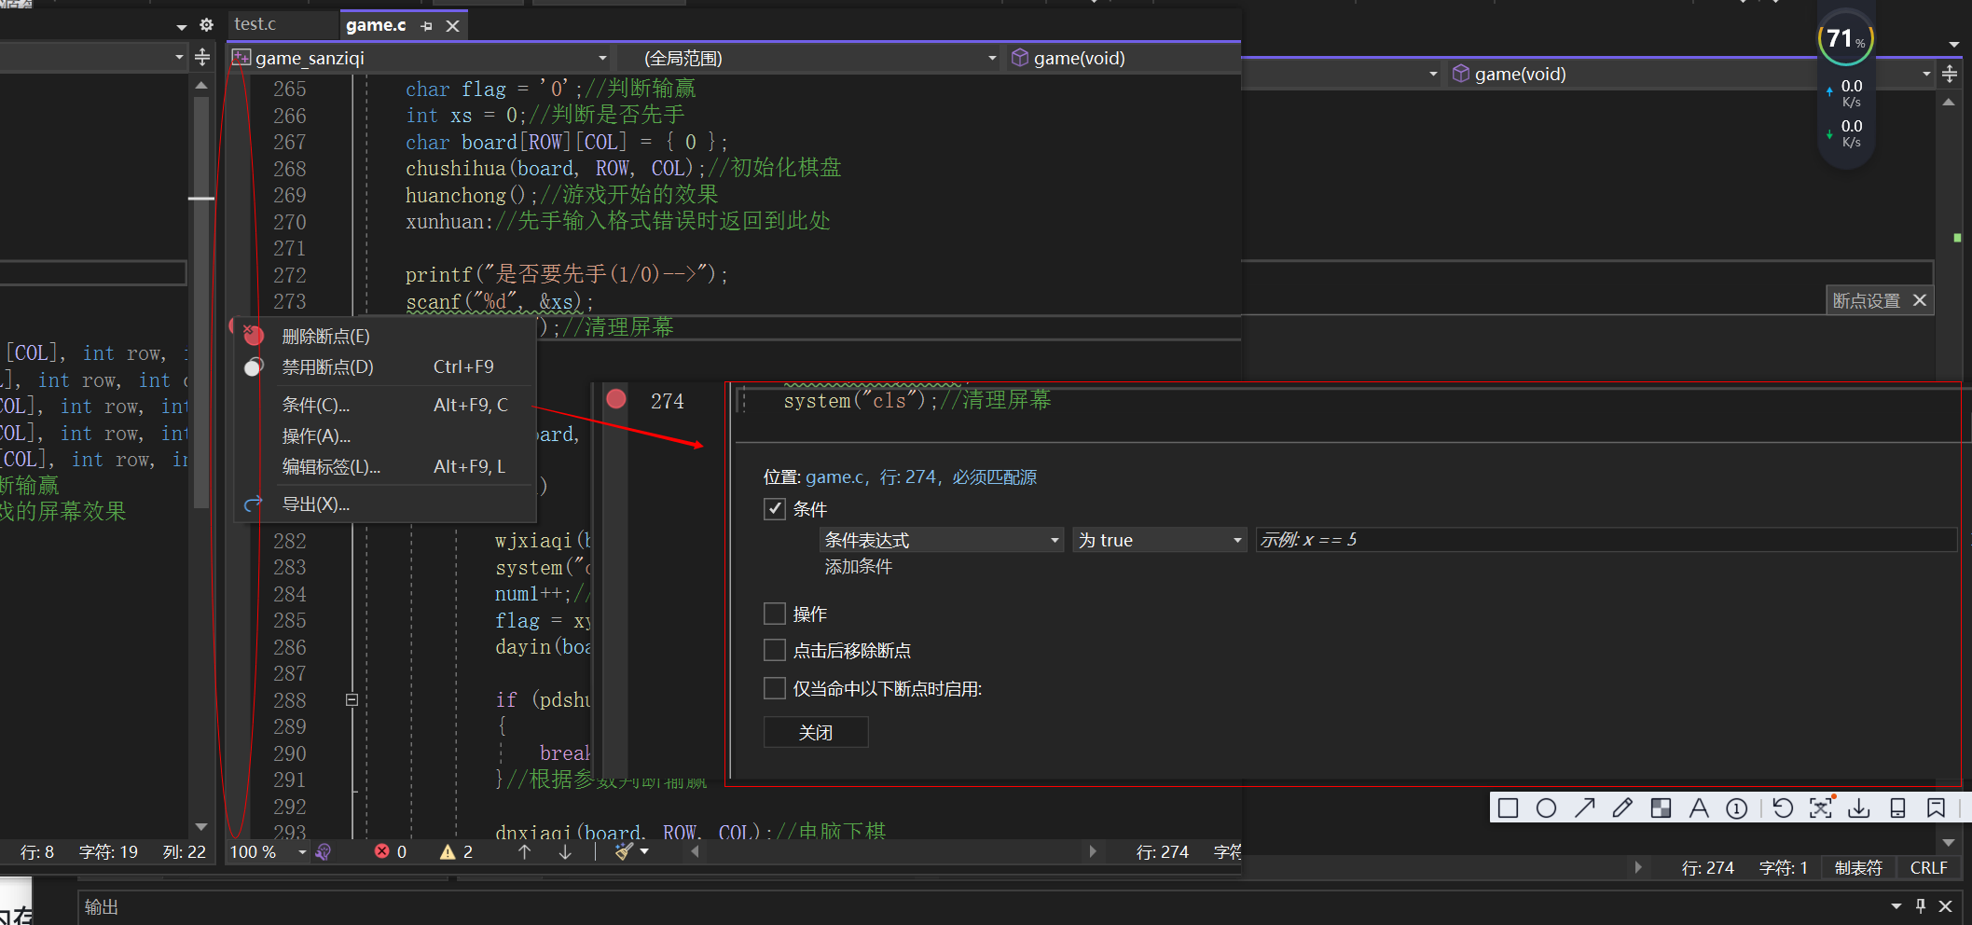Click the red breakpoint dot at line 274

[616, 399]
